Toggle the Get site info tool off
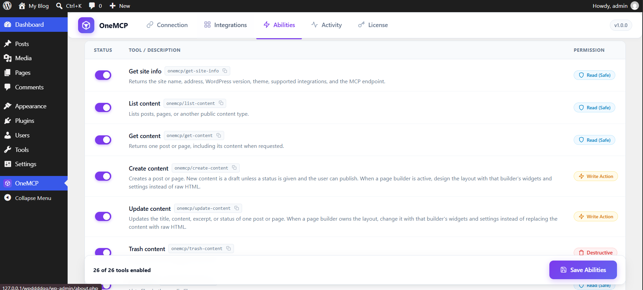The width and height of the screenshot is (643, 290). tap(103, 75)
